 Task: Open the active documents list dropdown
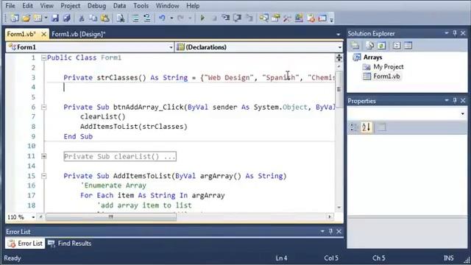click(339, 35)
